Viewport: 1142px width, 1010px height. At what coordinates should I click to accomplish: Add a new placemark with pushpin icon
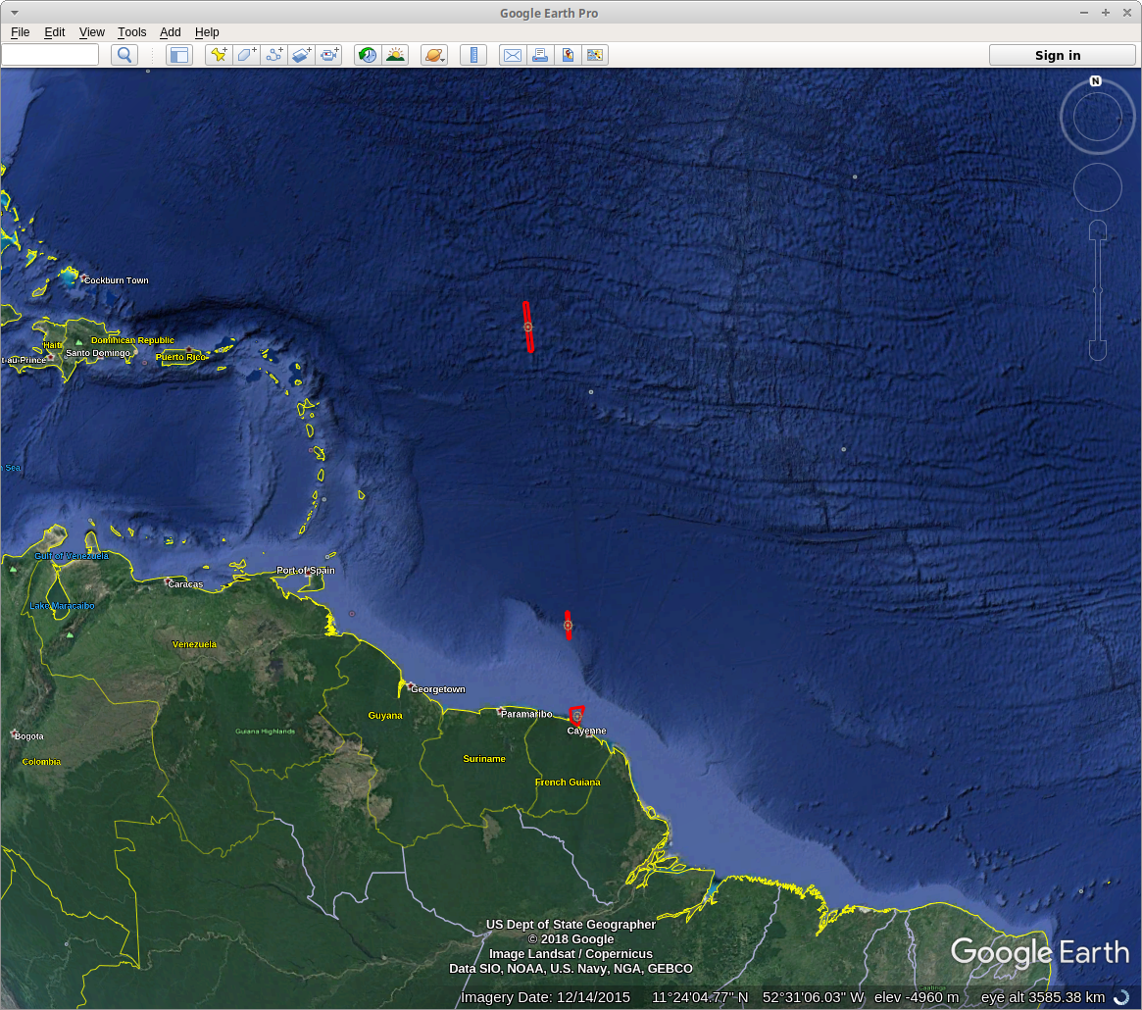(218, 55)
